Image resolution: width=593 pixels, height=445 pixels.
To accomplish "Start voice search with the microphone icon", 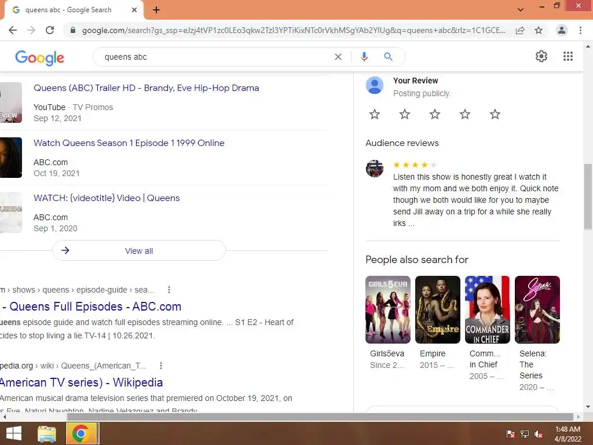I will point(364,57).
